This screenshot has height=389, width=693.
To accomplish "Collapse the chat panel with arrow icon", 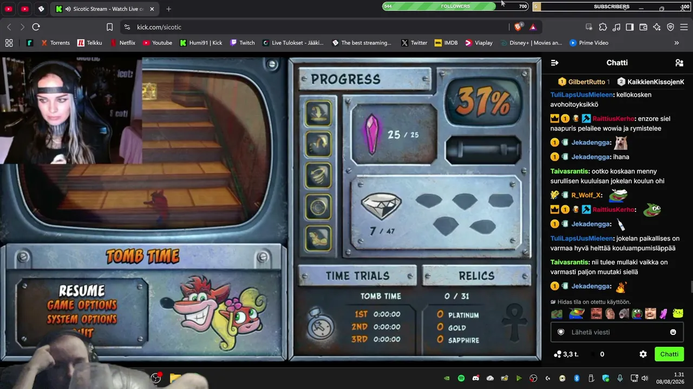I will (x=554, y=63).
